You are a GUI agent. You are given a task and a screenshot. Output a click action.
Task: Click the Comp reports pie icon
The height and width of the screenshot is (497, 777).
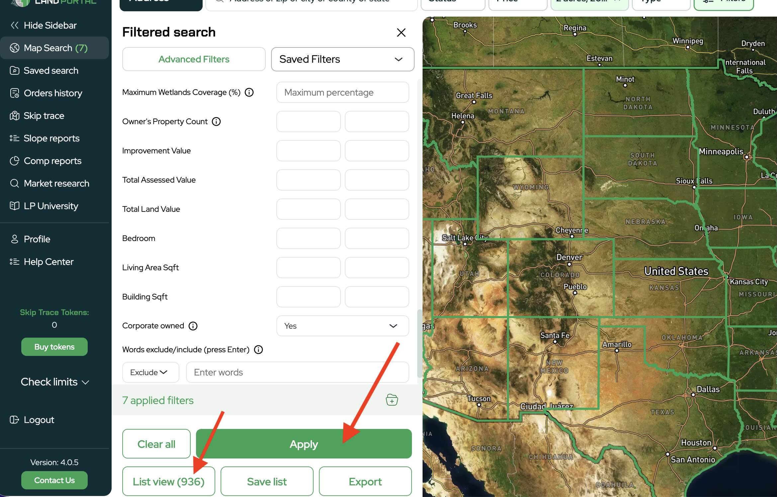point(14,161)
